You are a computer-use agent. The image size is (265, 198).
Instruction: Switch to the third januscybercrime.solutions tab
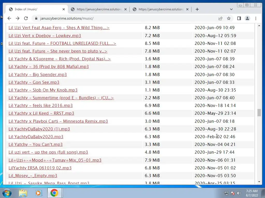(161, 9)
